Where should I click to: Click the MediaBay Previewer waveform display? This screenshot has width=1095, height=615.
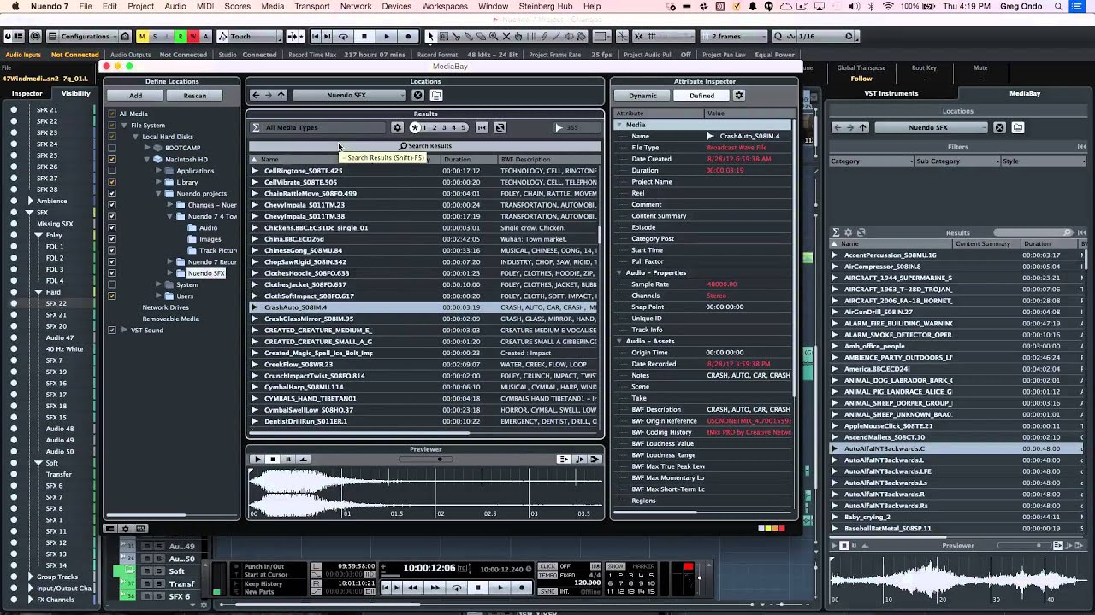point(425,492)
